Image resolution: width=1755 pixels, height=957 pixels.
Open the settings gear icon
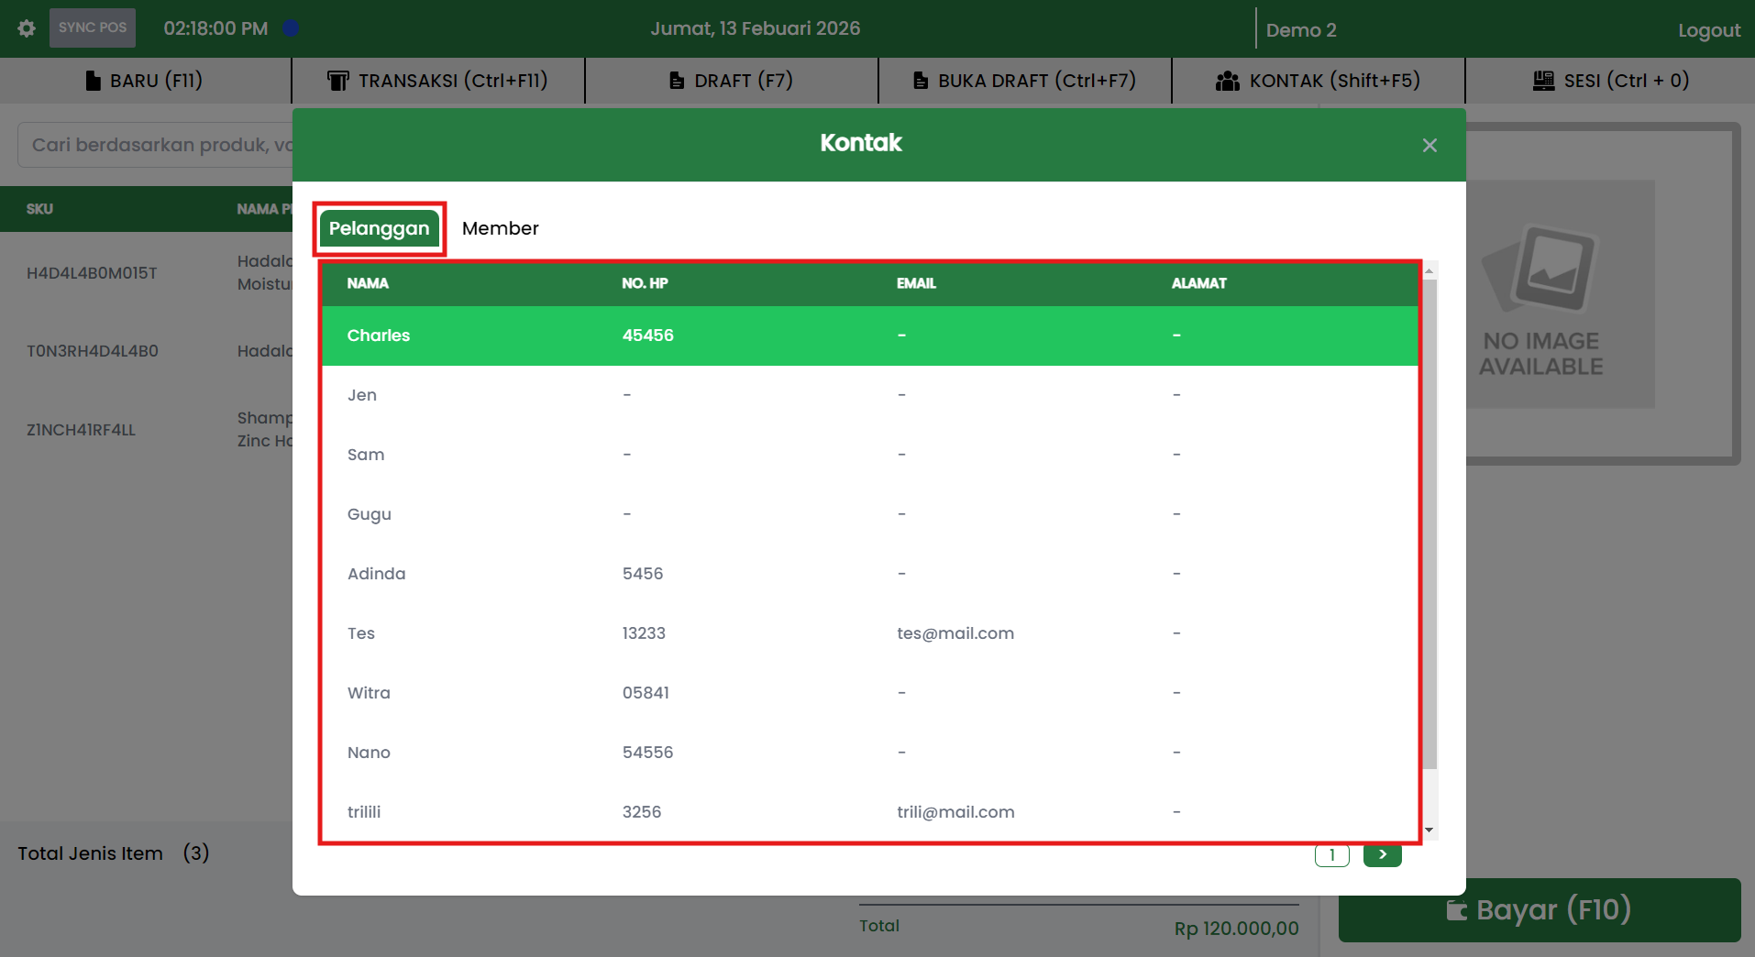pyautogui.click(x=27, y=28)
